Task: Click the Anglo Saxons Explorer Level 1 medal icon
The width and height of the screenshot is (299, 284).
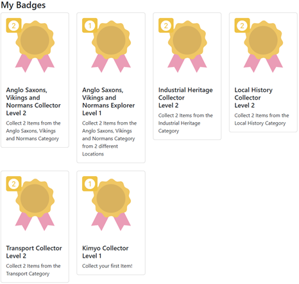Action: (111, 46)
